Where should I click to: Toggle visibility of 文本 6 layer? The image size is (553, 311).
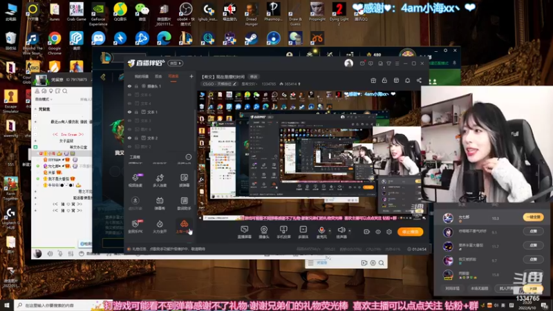pyautogui.click(x=129, y=95)
